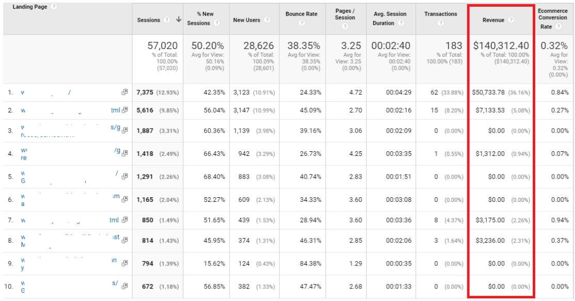The height and width of the screenshot is (301, 575).
Task: Click the Sessions sort direction arrow
Action: tap(178, 20)
